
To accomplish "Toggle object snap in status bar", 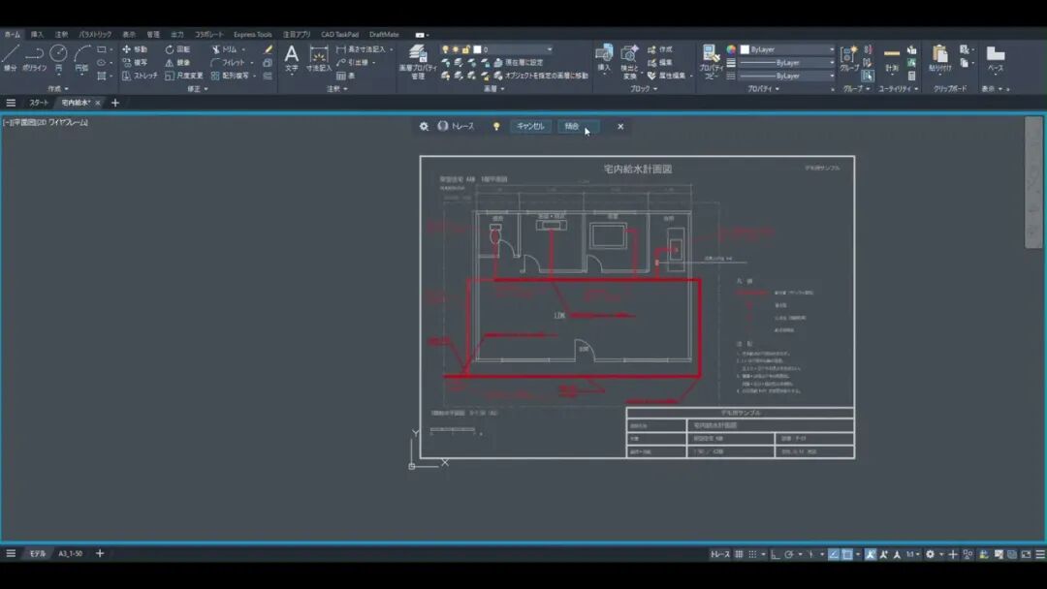I will point(847,554).
